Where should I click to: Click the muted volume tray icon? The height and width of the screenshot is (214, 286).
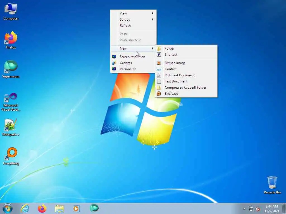pyautogui.click(x=258, y=209)
